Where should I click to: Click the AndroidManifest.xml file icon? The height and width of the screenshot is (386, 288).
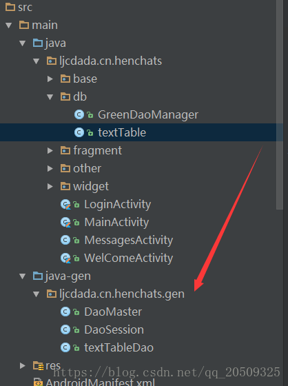(38, 382)
